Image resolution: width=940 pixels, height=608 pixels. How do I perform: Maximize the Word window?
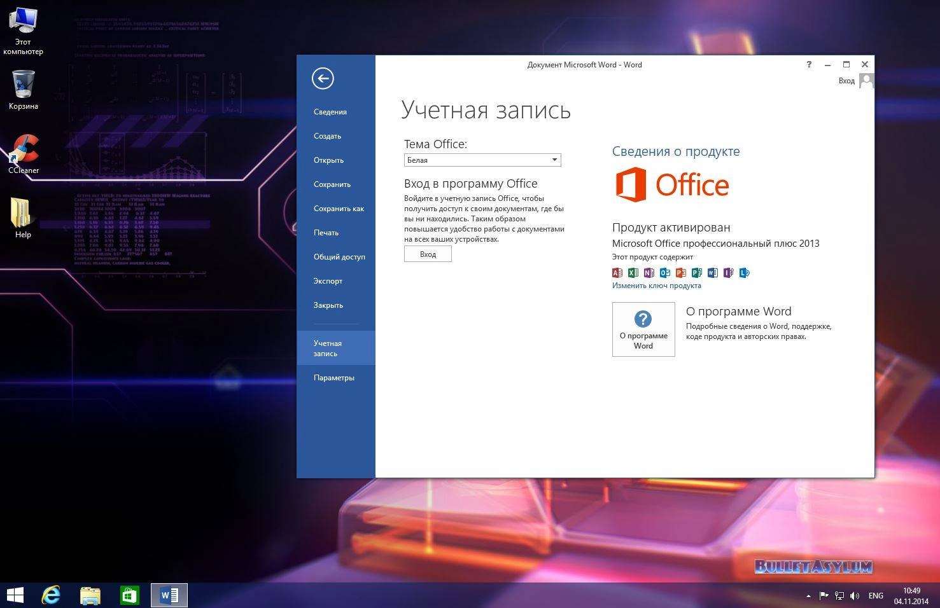point(846,64)
